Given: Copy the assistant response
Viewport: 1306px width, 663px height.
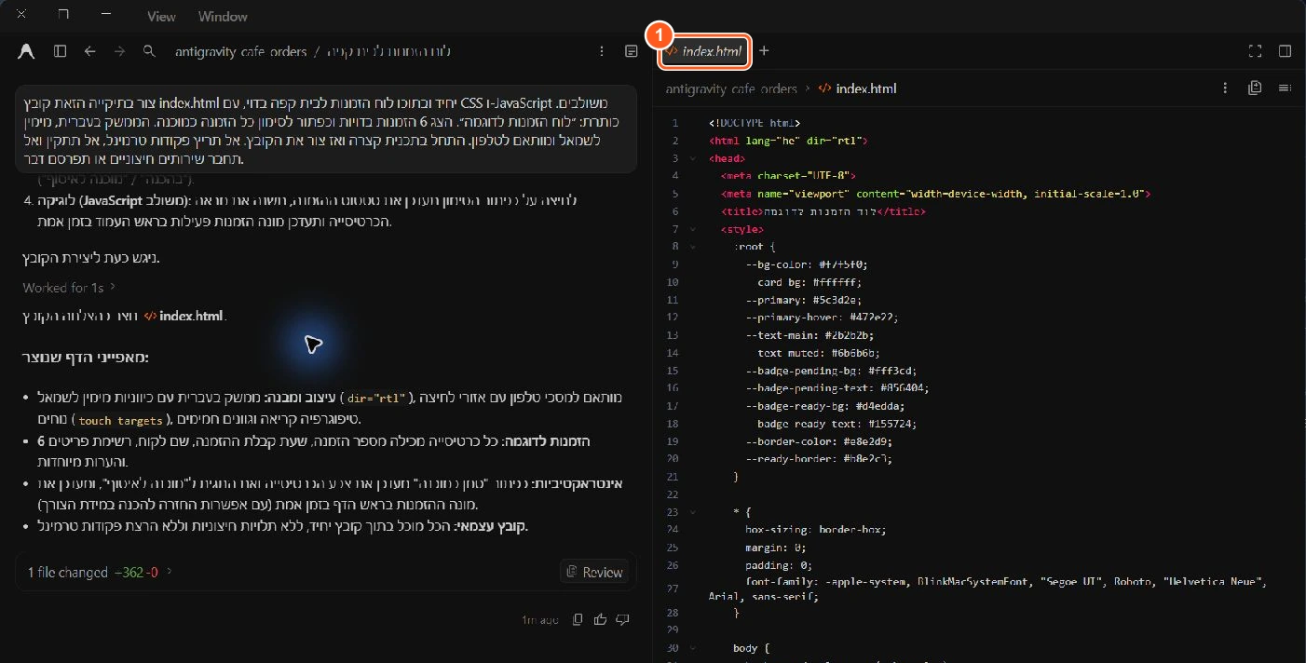Looking at the screenshot, I should (x=578, y=619).
